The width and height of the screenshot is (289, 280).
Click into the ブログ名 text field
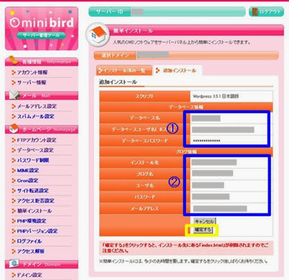229,173
